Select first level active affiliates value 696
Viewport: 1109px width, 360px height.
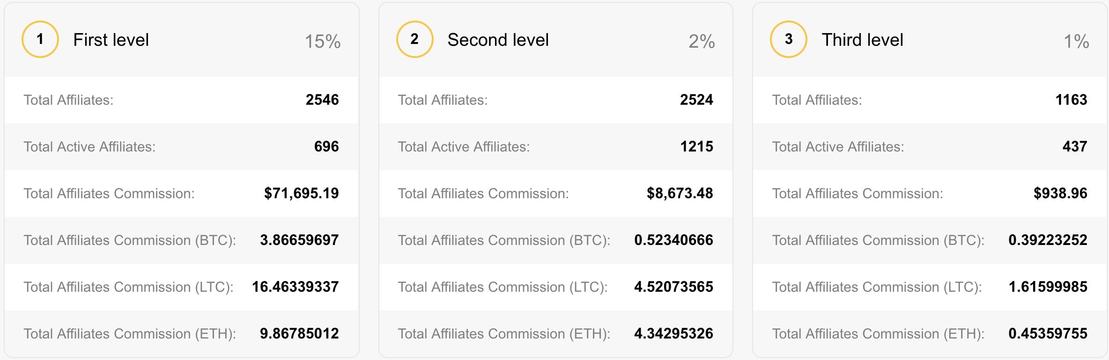[326, 146]
